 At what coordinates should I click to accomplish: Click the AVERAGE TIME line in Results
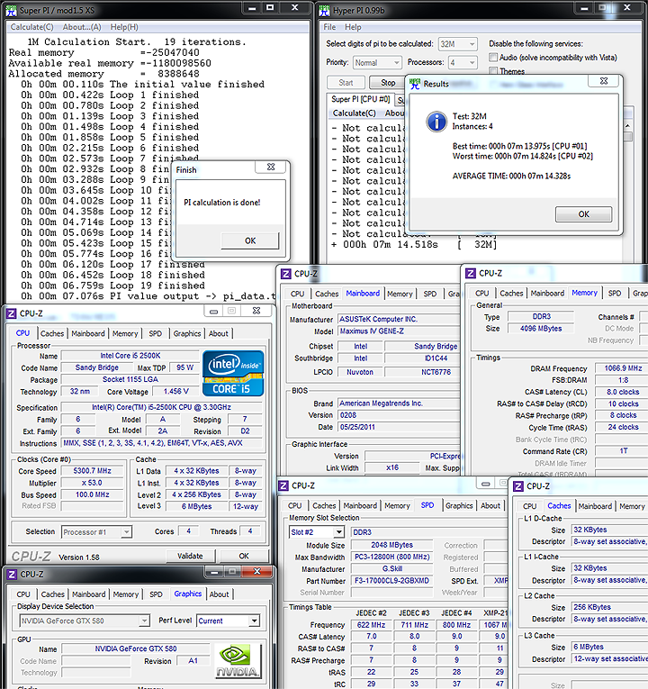[511, 177]
